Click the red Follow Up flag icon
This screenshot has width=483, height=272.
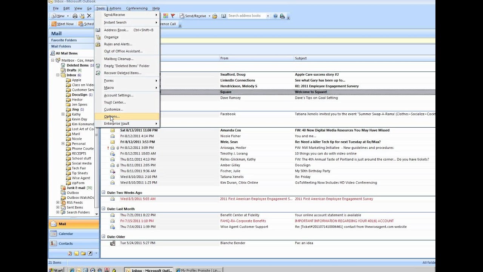[173, 16]
